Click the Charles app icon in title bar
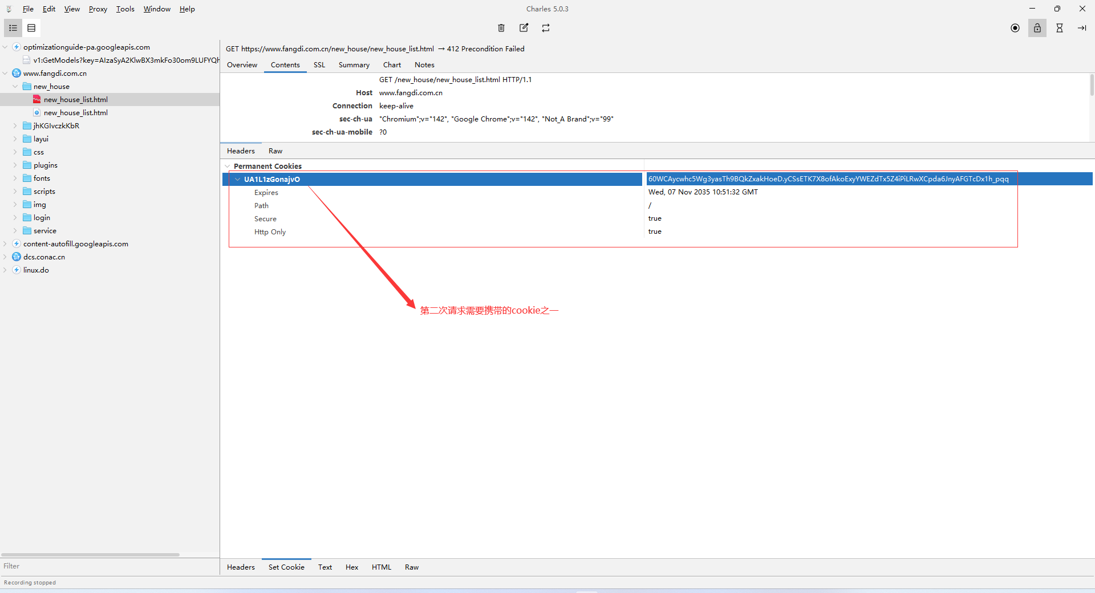The image size is (1095, 593). (x=9, y=9)
